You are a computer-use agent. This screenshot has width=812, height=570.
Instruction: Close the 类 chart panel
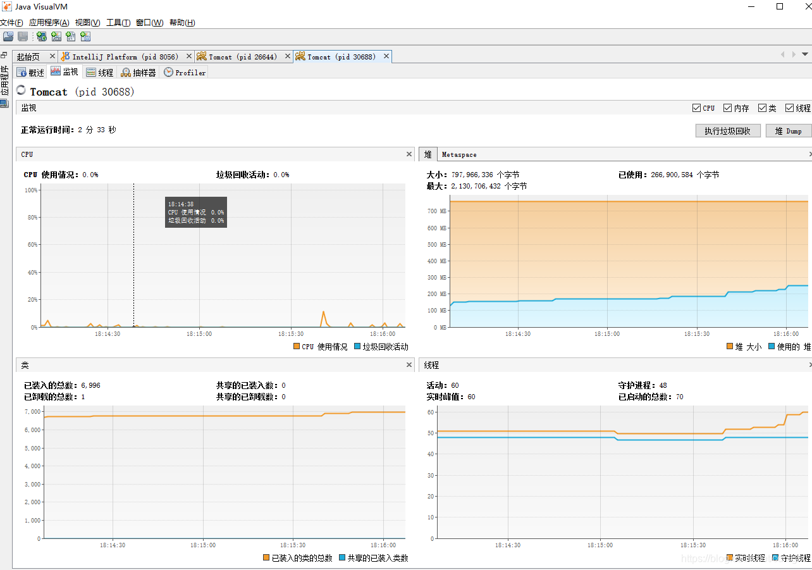coord(409,365)
